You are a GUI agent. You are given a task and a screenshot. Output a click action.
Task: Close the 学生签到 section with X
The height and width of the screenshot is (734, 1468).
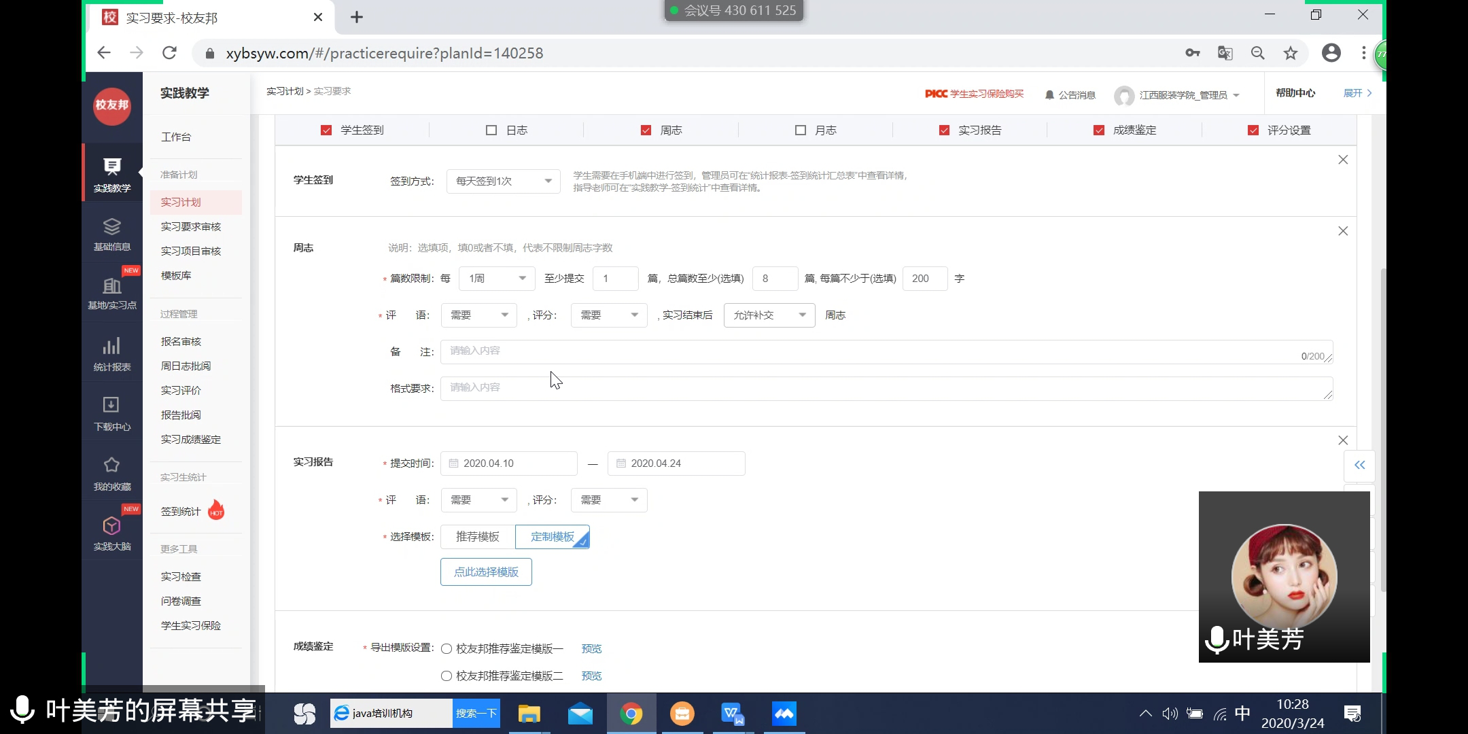coord(1343,160)
